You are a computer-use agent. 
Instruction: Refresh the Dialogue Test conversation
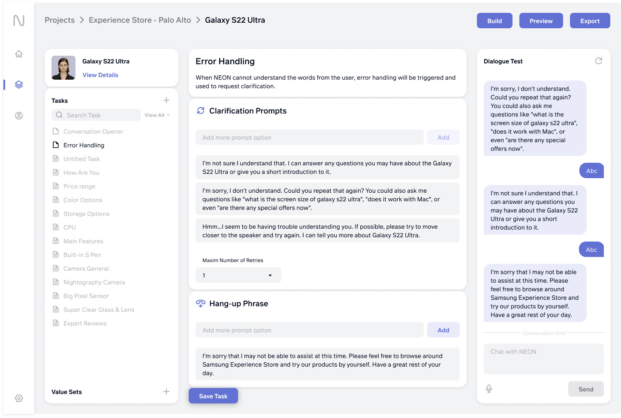599,61
